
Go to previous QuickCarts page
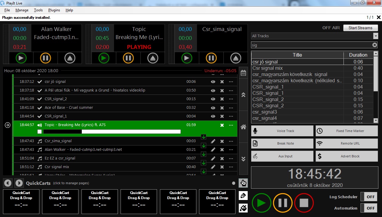[x=8, y=183]
